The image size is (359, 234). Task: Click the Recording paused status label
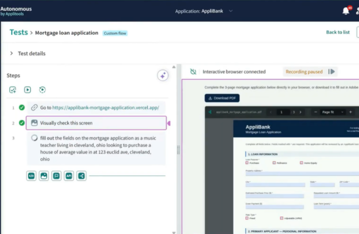click(304, 71)
